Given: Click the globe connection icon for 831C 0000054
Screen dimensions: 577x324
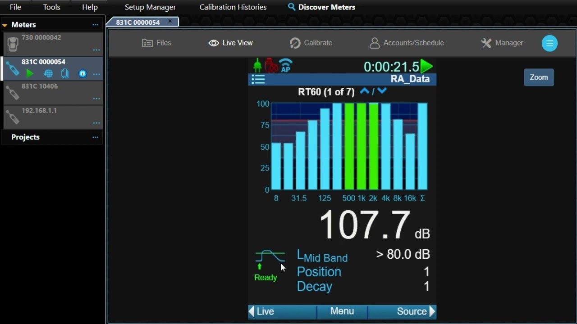Looking at the screenshot, I should [x=48, y=74].
